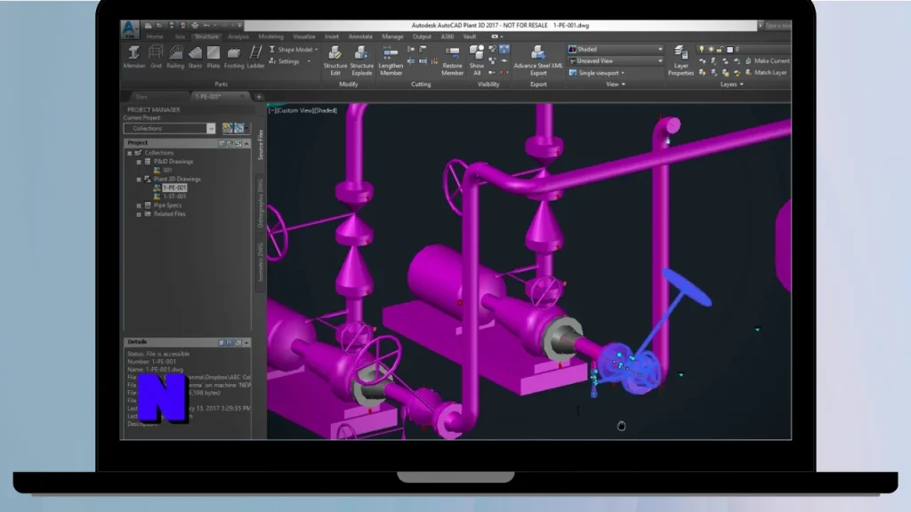This screenshot has width=911, height=512.
Task: Switch to the Visualize ribbon tab
Action: coord(304,36)
